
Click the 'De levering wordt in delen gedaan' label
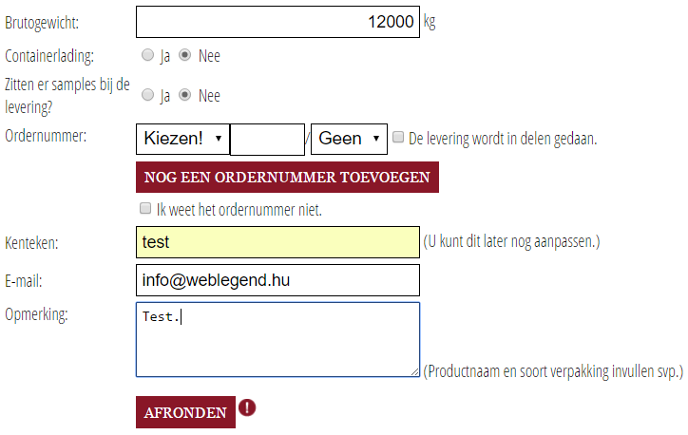(x=503, y=139)
